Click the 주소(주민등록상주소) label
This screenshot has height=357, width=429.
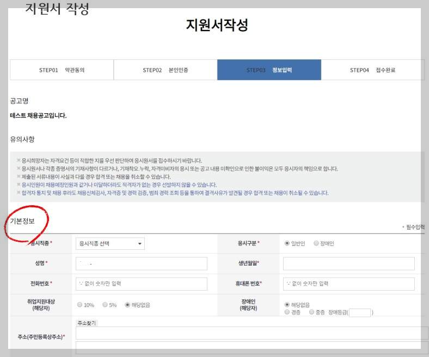40,337
